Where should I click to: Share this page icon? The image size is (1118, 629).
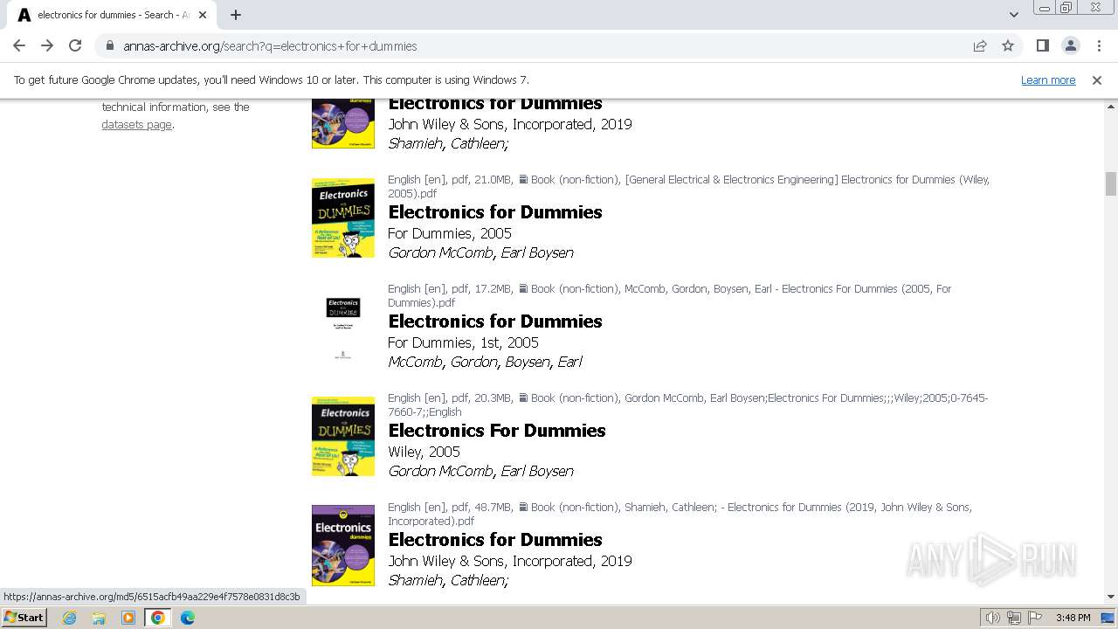980,45
